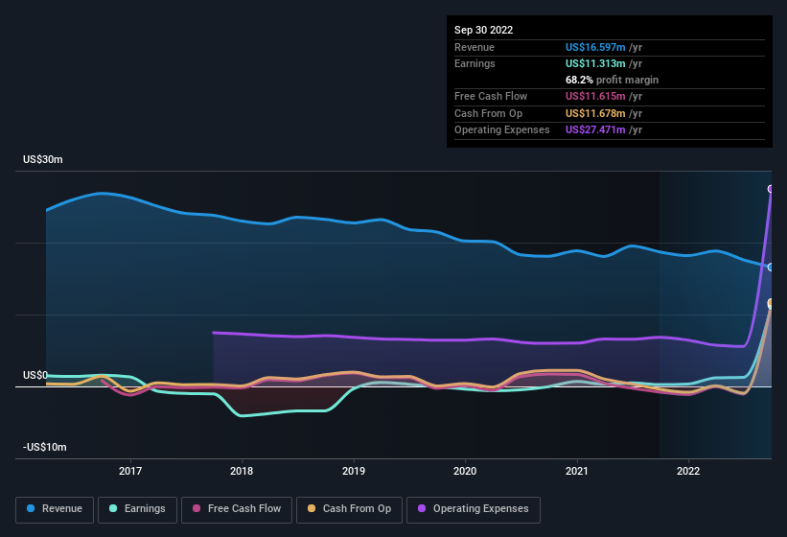The width and height of the screenshot is (787, 537).
Task: Click the Free Cash Flow label in tooltip
Action: point(491,96)
